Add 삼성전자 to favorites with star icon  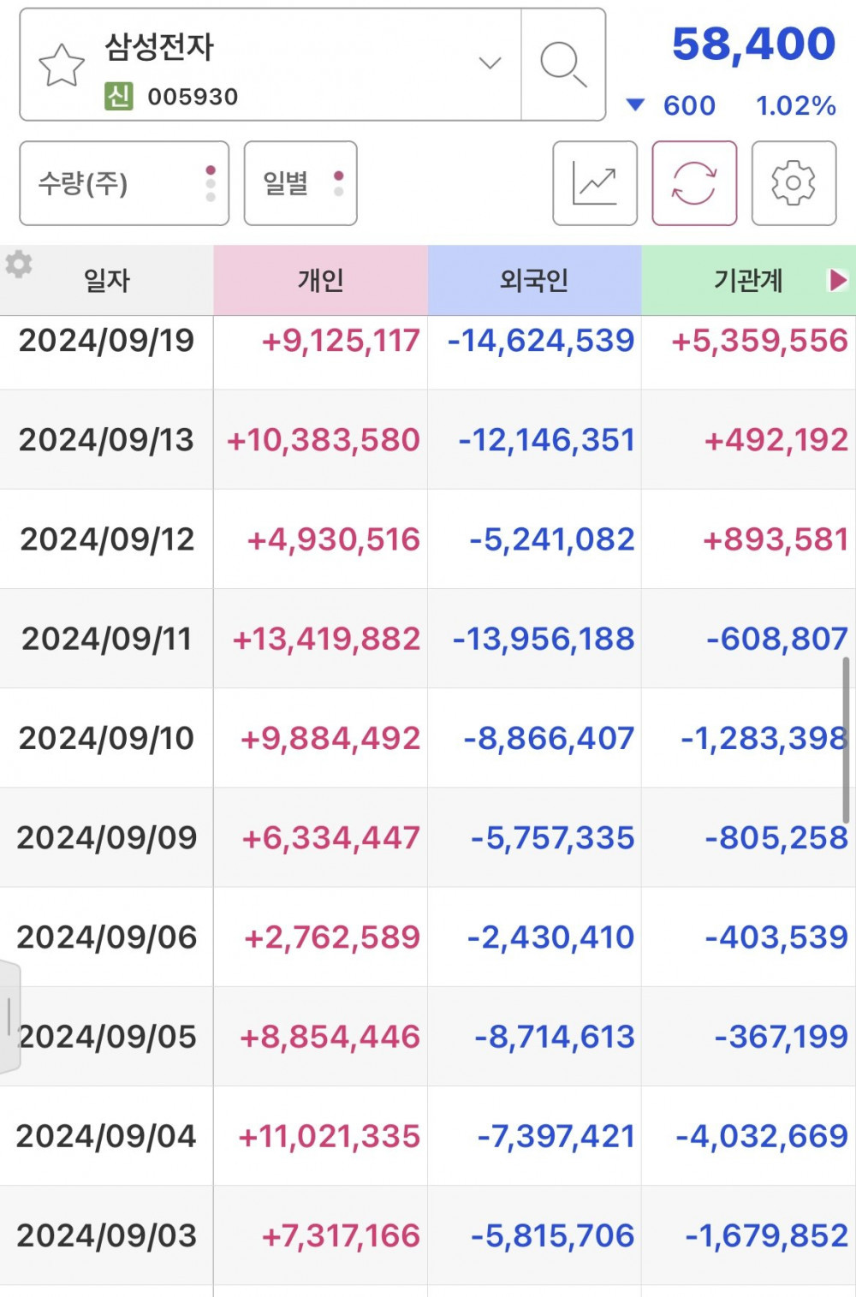coord(62,66)
